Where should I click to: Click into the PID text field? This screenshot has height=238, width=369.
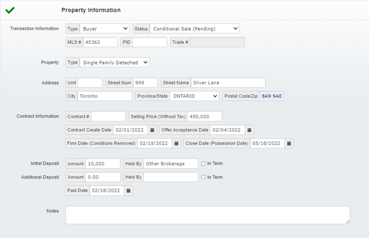[x=149, y=42]
